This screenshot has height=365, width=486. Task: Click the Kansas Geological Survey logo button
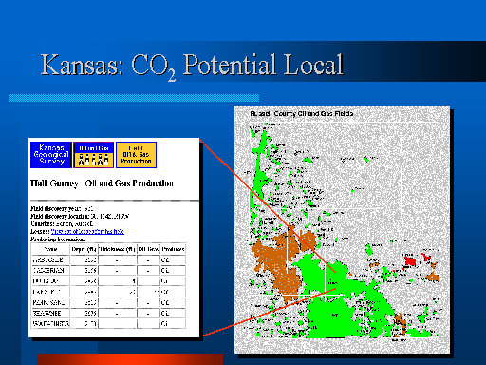point(51,155)
